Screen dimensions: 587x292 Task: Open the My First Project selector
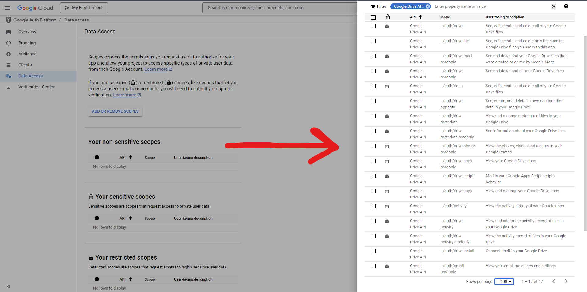click(x=84, y=8)
